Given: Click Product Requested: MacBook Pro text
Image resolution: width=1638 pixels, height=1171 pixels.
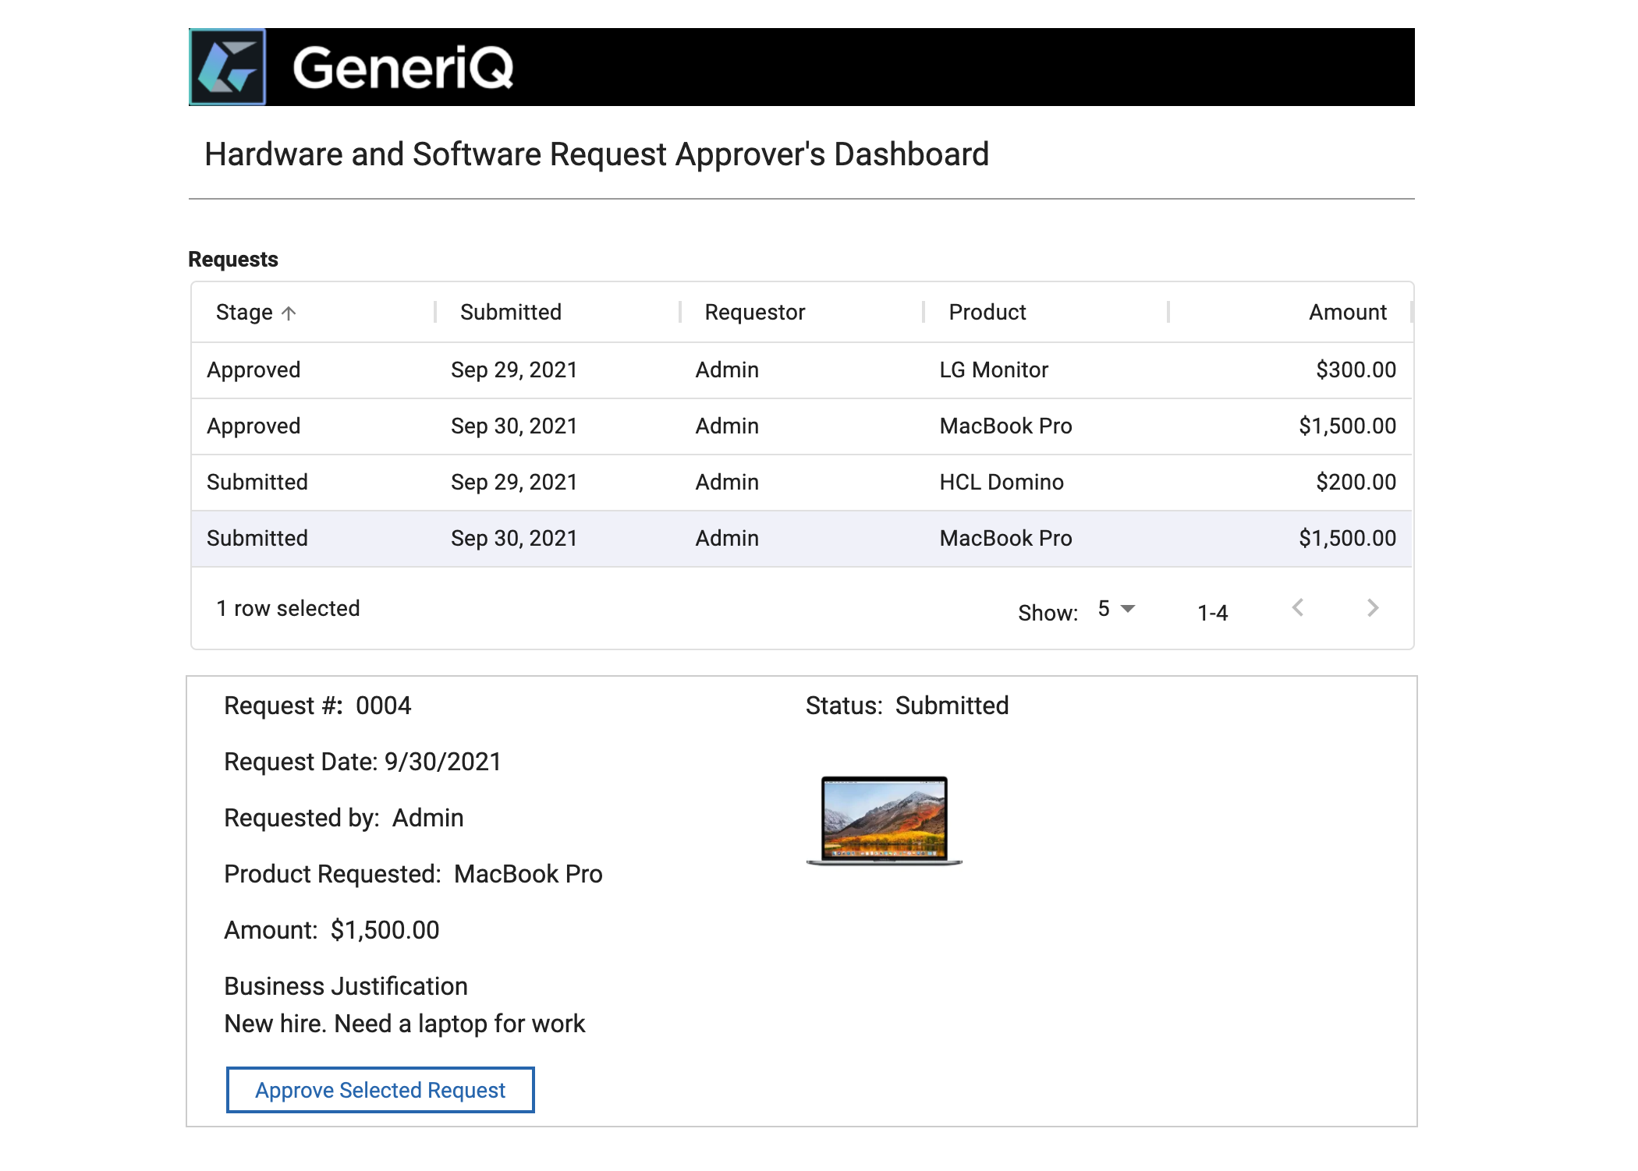Looking at the screenshot, I should [413, 875].
